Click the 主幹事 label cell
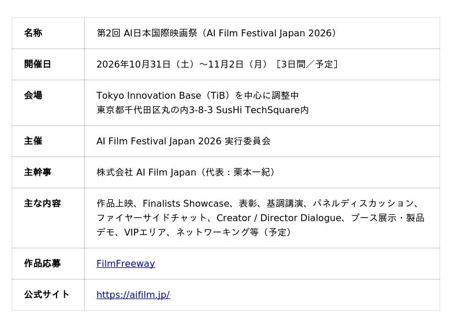This screenshot has width=462, height=328. 48,173
